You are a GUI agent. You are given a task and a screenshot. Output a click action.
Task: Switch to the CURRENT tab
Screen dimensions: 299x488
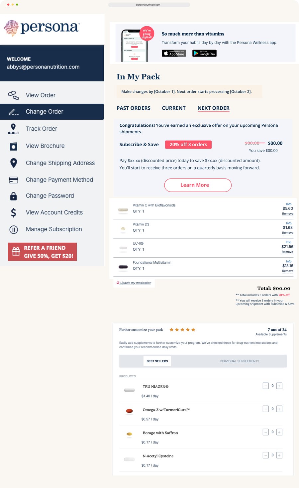tap(174, 108)
